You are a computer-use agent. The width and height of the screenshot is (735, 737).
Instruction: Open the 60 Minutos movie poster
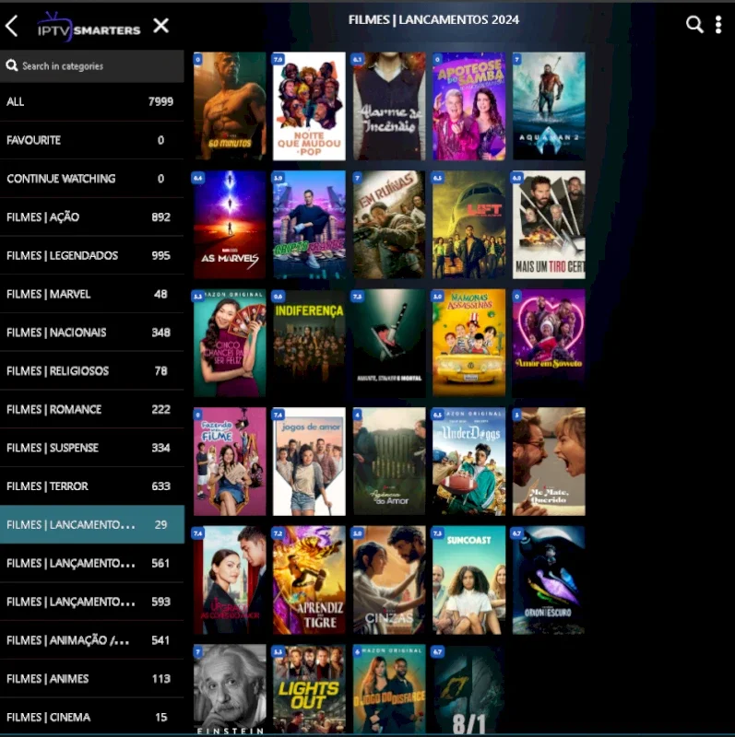[230, 106]
